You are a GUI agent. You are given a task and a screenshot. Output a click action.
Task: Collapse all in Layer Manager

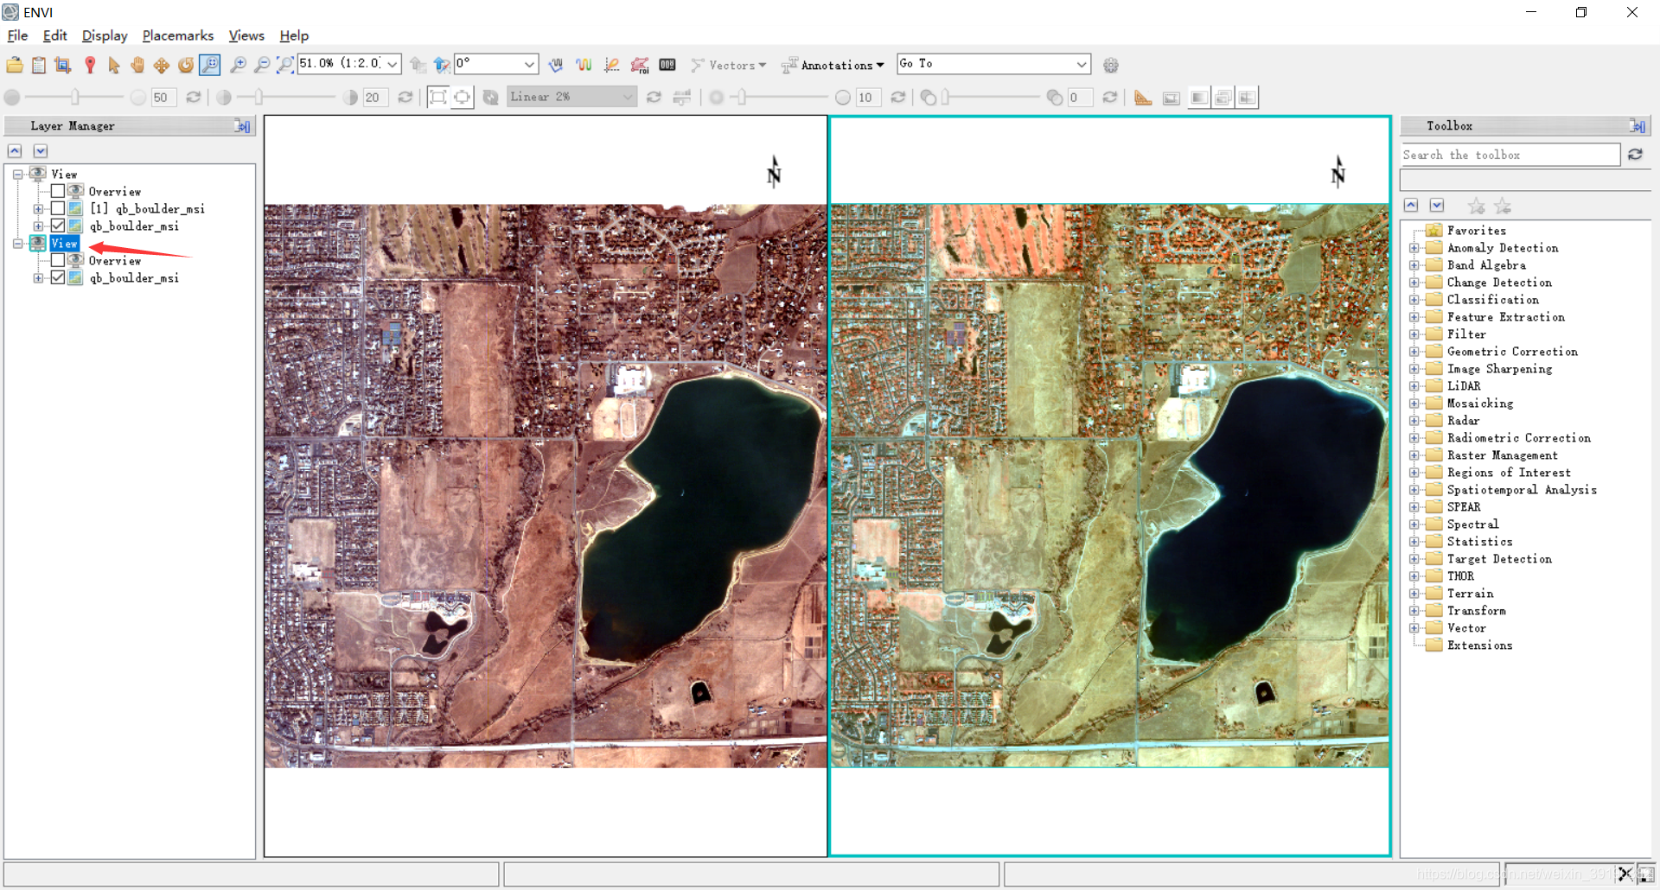point(15,151)
